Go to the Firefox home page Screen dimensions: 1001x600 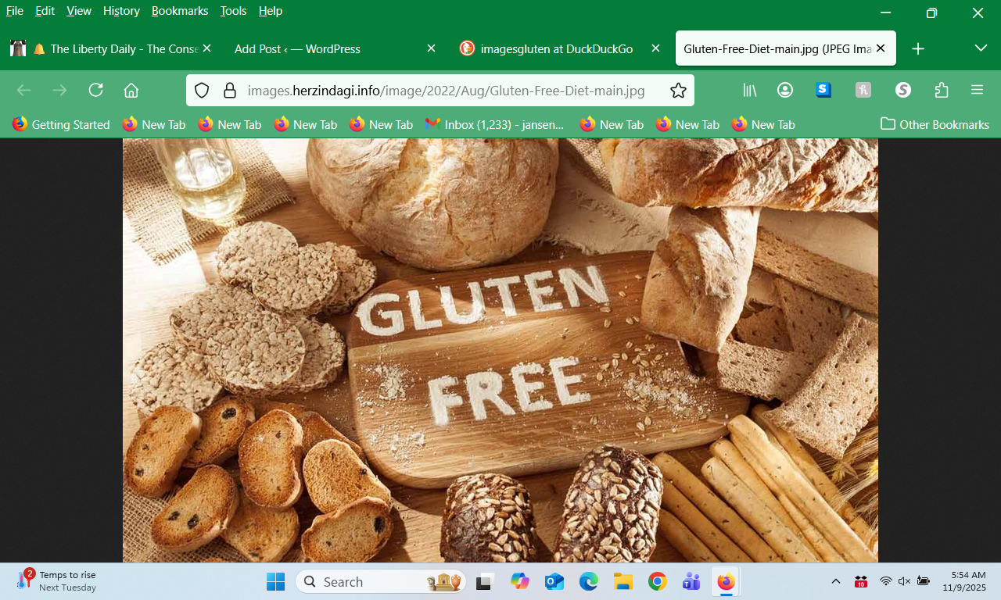tap(131, 91)
